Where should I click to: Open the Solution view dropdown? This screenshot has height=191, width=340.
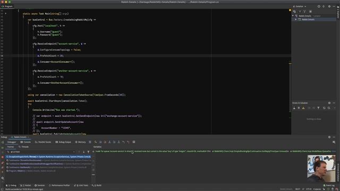[x=300, y=6]
